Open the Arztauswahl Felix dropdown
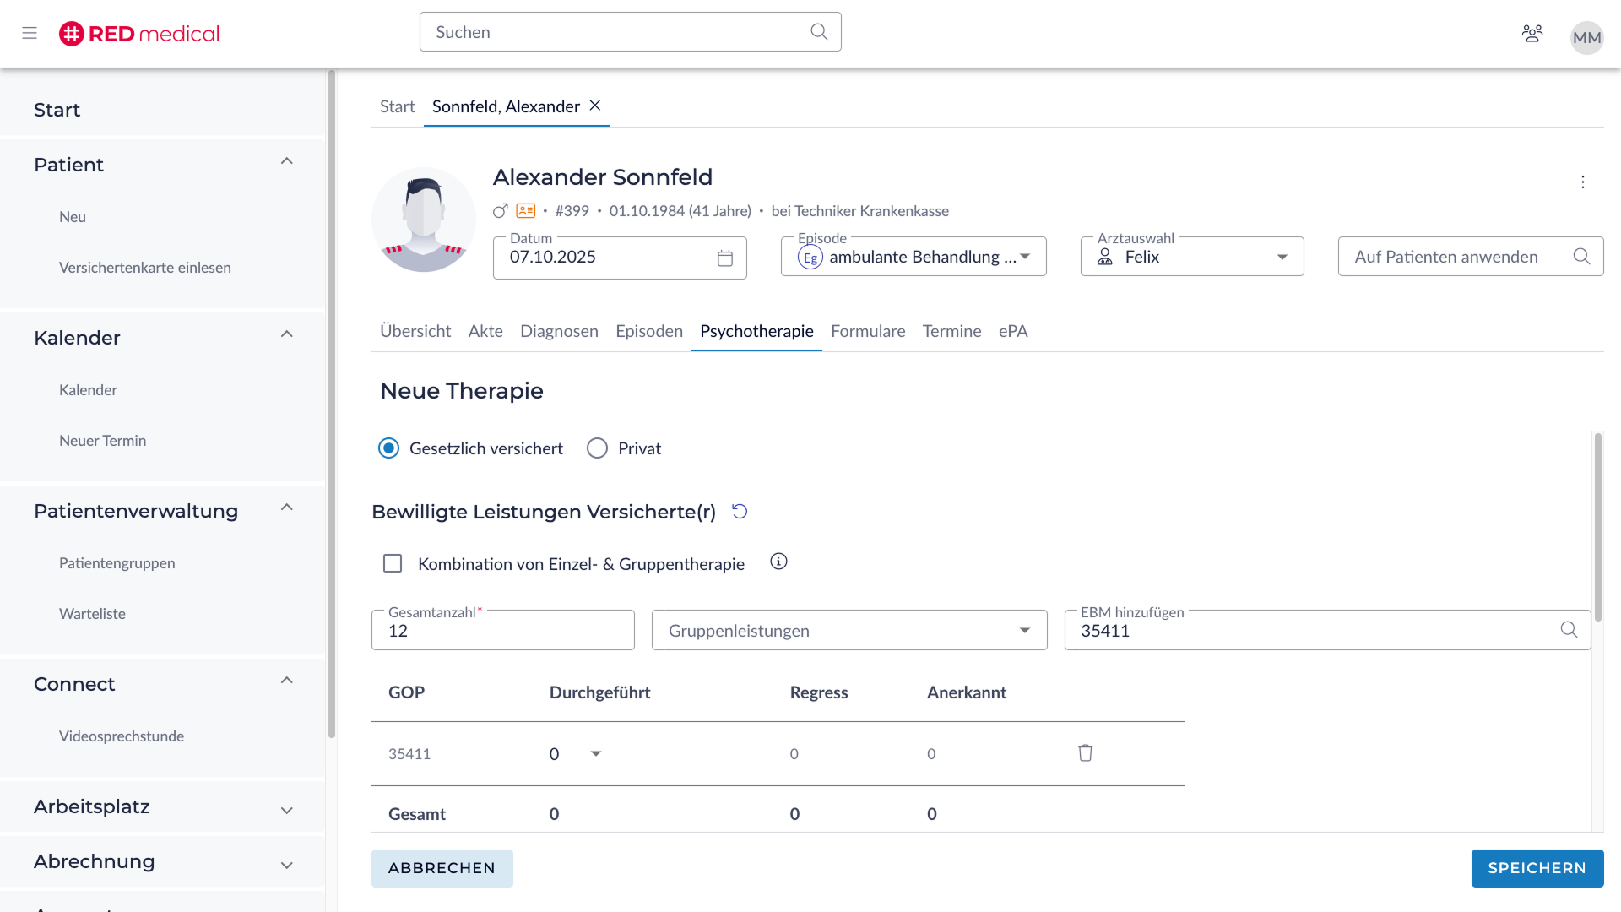Viewport: 1621px width, 912px height. pyautogui.click(x=1191, y=257)
